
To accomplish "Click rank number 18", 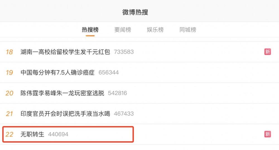I will 9,52.
